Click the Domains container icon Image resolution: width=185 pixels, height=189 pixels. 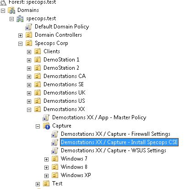coord(11,10)
